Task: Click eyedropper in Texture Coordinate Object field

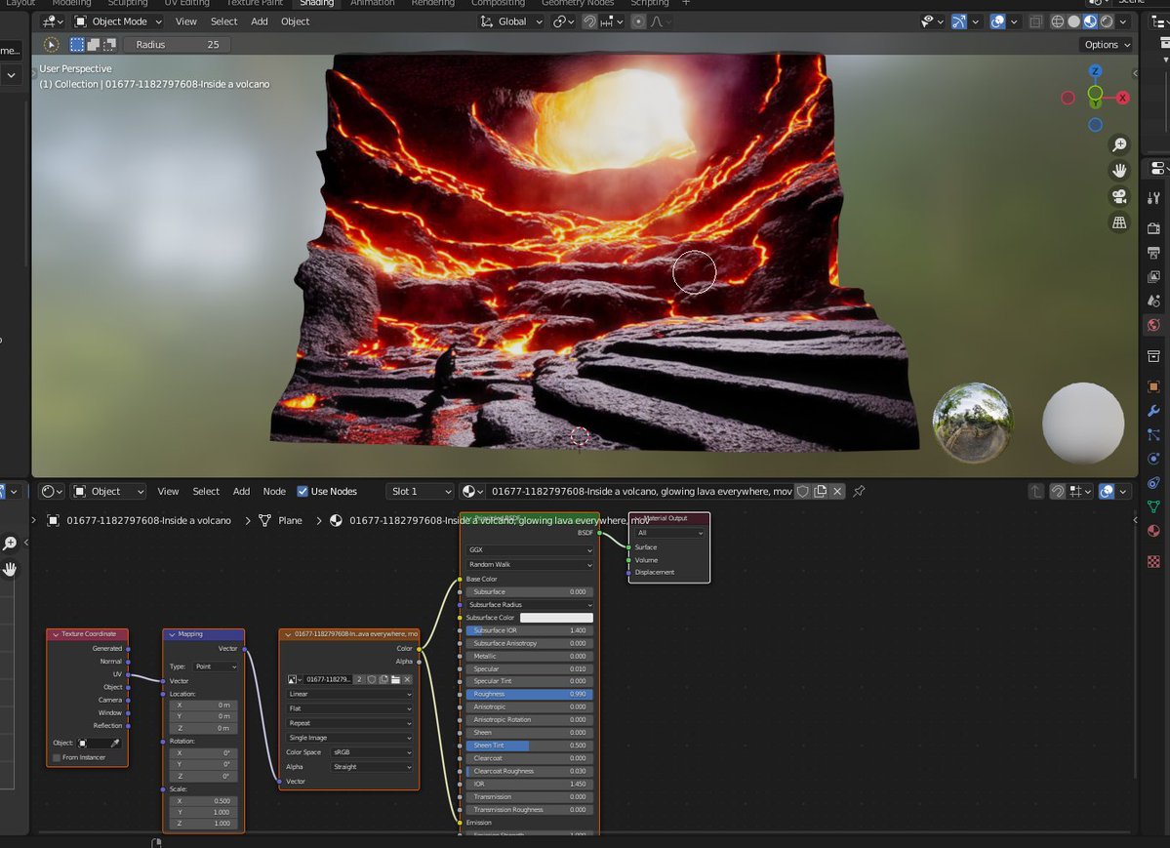Action: [115, 743]
